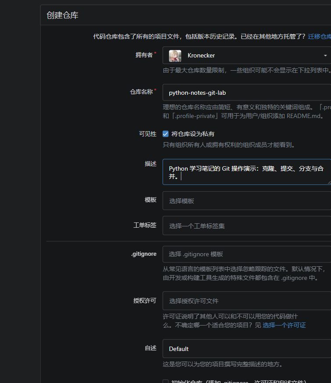The height and width of the screenshot is (383, 331).
Task: Follow the migrate repository link
Action: [319, 36]
